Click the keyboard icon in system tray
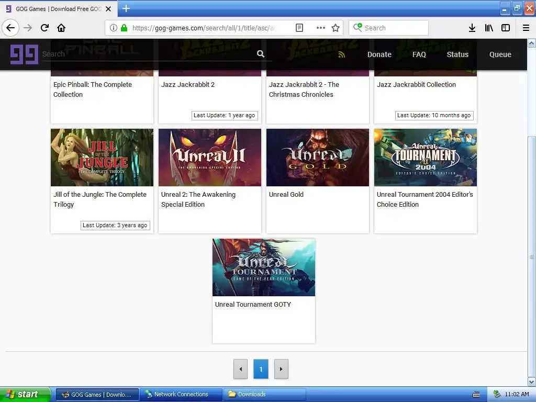This screenshot has height=402, width=536. (476, 395)
